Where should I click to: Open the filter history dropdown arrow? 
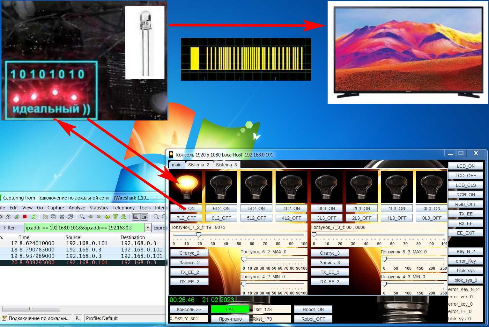tap(148, 228)
